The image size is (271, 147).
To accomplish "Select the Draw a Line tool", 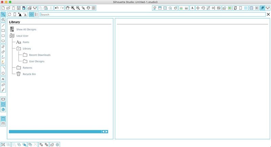I will [x=3, y=25].
